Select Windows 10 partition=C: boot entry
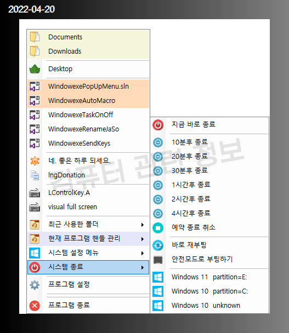 coord(209,291)
